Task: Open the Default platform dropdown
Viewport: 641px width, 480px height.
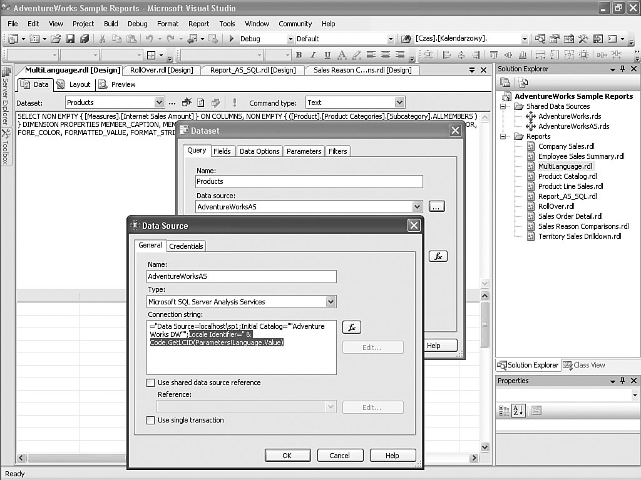Action: coord(391,39)
